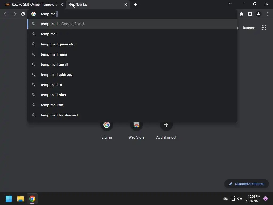This screenshot has height=205, width=273.
Task: Open the Extensions puzzle icon
Action: [x=241, y=14]
